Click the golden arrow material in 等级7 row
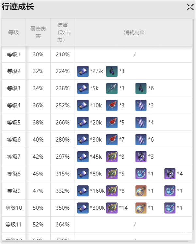Screen dimensions: 196x244 [x=112, y=157]
